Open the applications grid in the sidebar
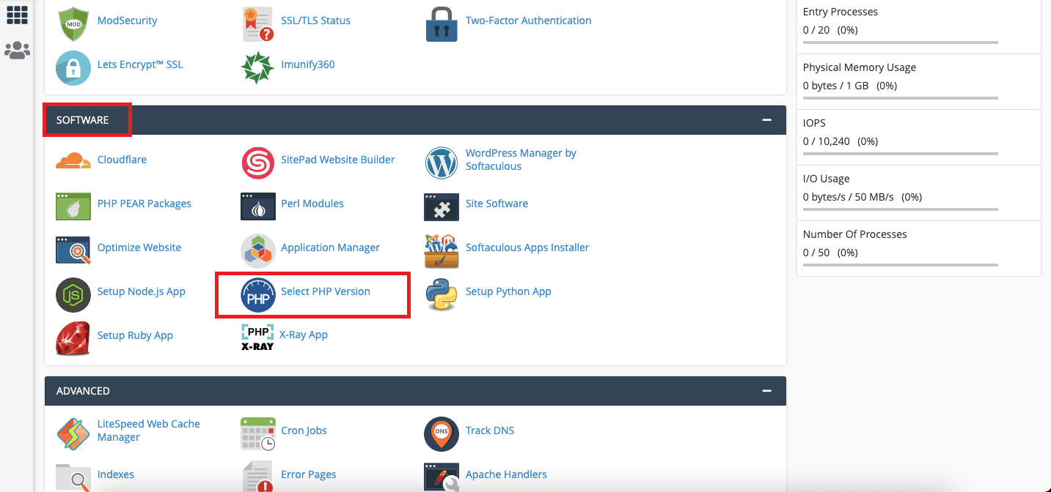1051x492 pixels. click(17, 15)
